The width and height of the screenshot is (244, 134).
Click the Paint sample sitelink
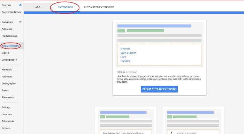point(123,57)
